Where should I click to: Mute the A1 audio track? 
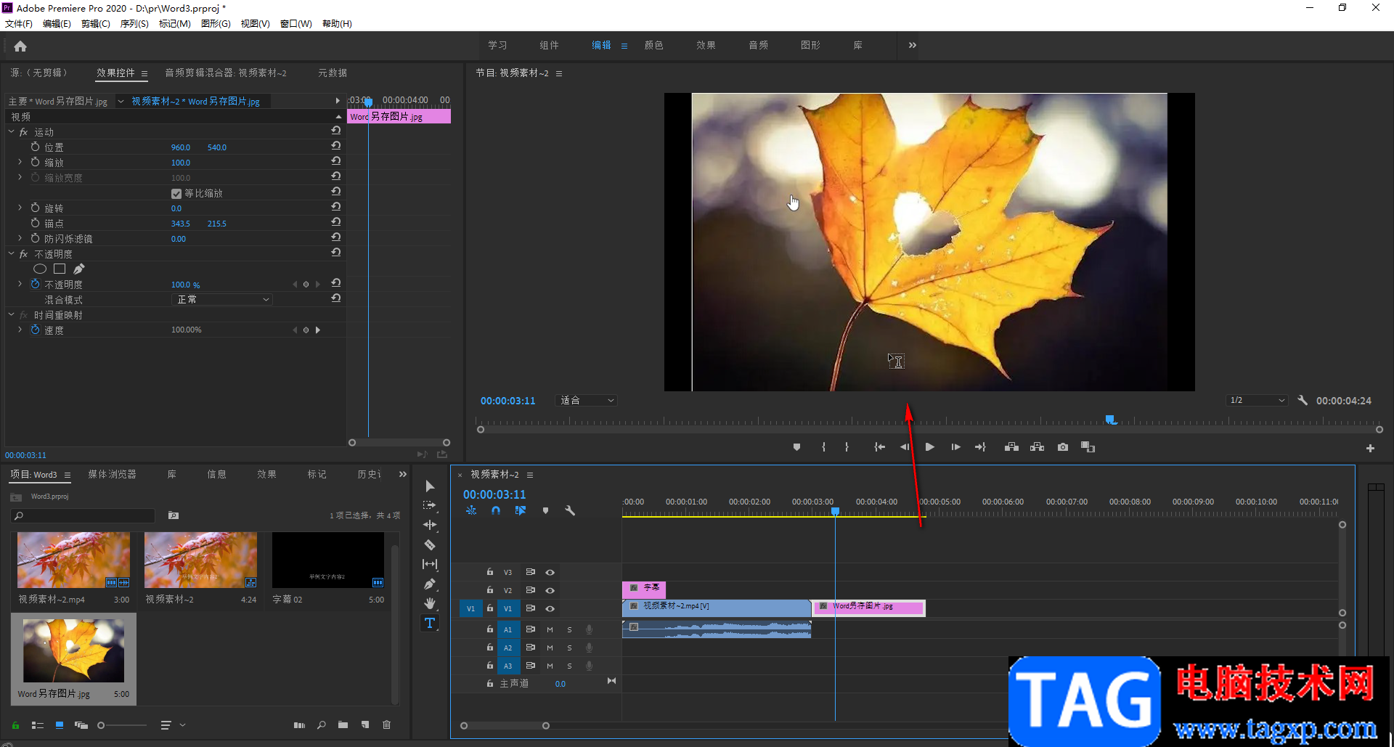pyautogui.click(x=550, y=629)
